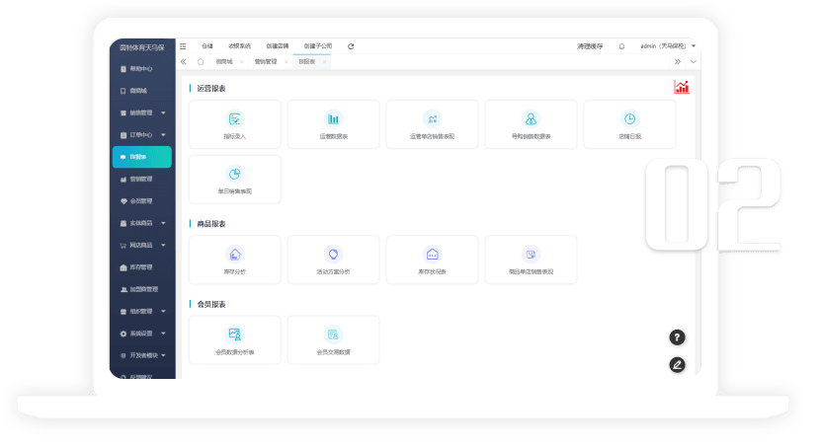Expand the 订单中心 sidebar menu
The height and width of the screenshot is (447, 821).
click(141, 135)
